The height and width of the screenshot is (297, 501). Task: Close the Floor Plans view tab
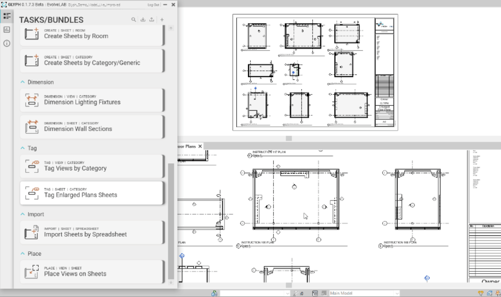click(x=200, y=146)
